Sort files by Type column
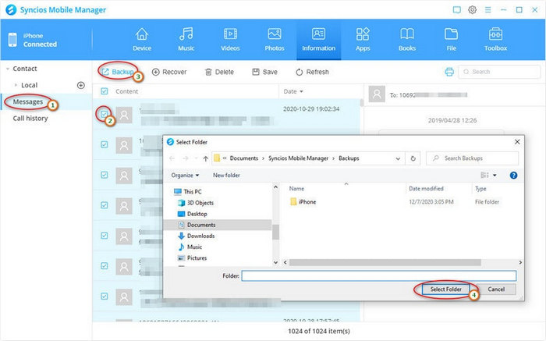The image size is (546, 341). [x=480, y=188]
